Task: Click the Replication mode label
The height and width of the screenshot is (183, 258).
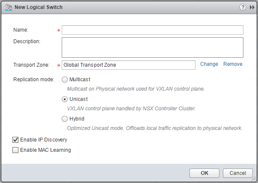Action: 34,80
